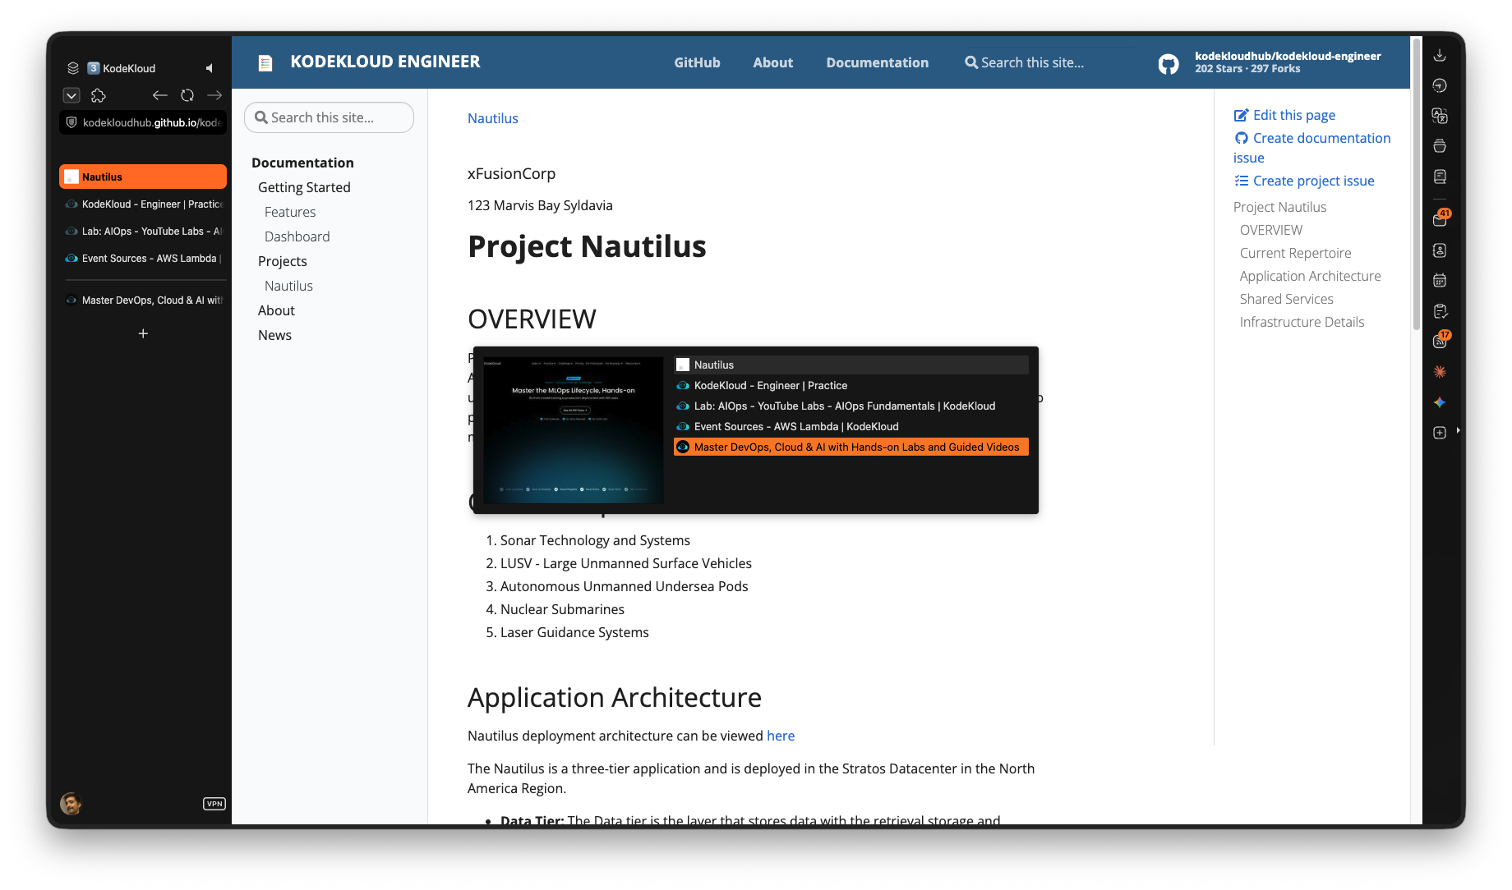Click the GitHub octocat repository icon
The image size is (1512, 890).
(1169, 63)
